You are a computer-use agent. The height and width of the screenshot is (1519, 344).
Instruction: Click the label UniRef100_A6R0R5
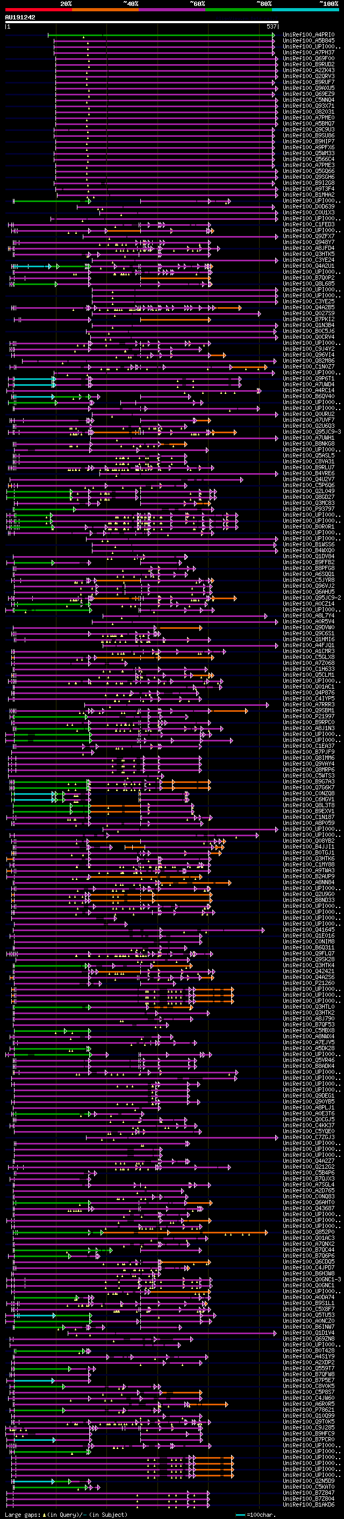click(309, 1404)
